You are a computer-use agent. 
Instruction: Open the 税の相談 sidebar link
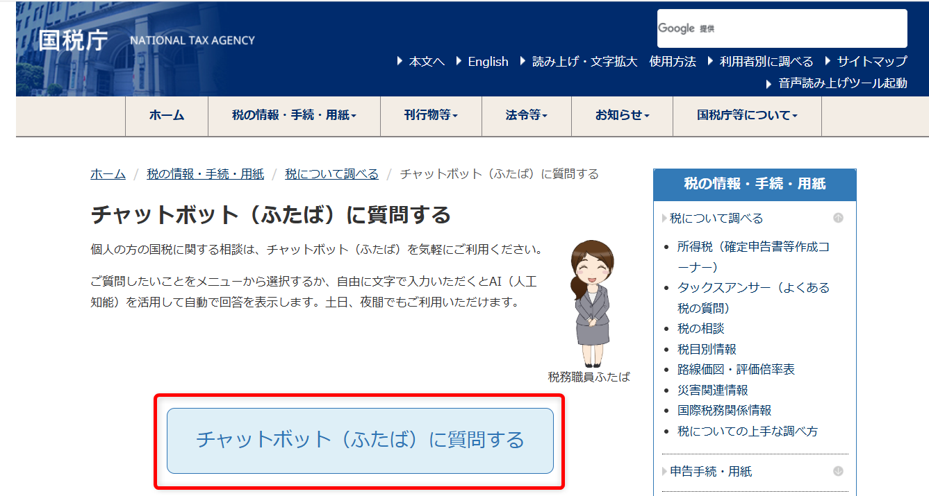pyautogui.click(x=701, y=329)
